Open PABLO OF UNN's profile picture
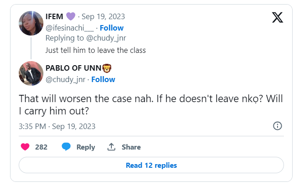 click(x=31, y=73)
